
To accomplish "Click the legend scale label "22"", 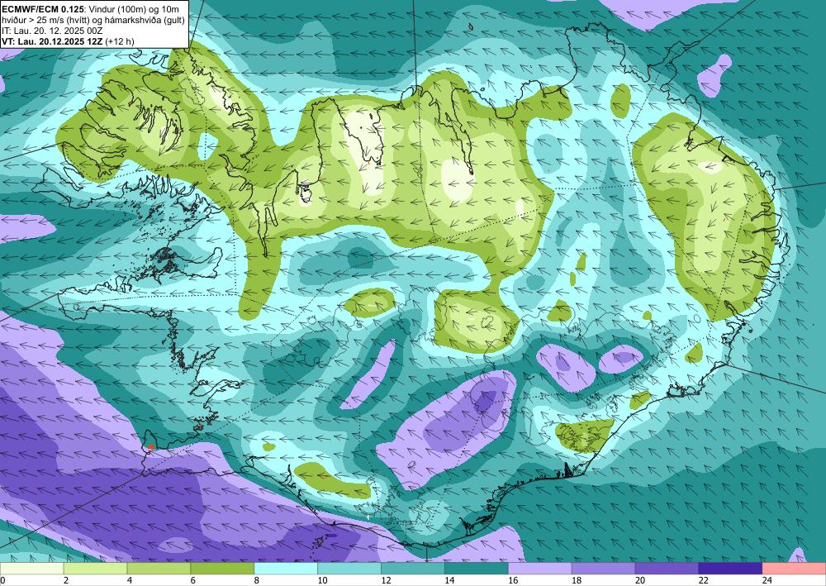I will coord(703,580).
